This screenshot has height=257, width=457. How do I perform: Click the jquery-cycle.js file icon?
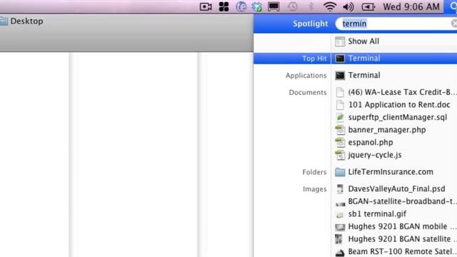[340, 155]
